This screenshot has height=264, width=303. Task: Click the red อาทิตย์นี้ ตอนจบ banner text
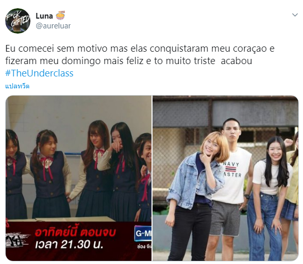[75, 232]
